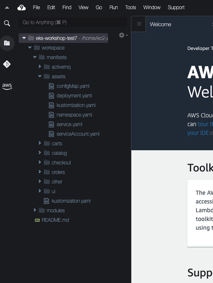Open deployment.yaml in assets
The height and width of the screenshot is (283, 213).
tap(74, 95)
